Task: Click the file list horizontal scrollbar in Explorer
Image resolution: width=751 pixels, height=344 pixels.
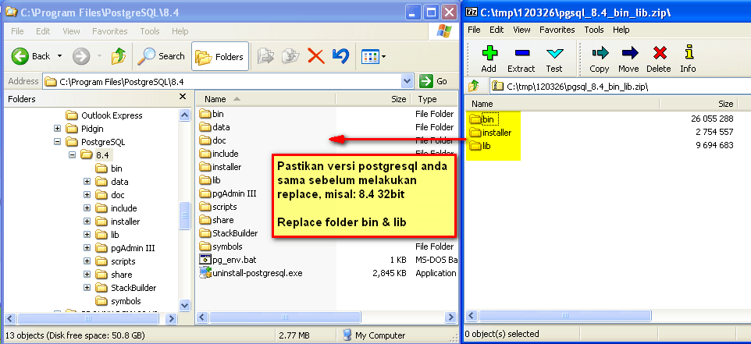Action: click(285, 317)
